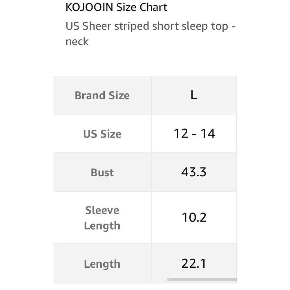This screenshot has height=290, width=290.
Task: Click the 43.3 bust measurement
Action: tap(194, 172)
